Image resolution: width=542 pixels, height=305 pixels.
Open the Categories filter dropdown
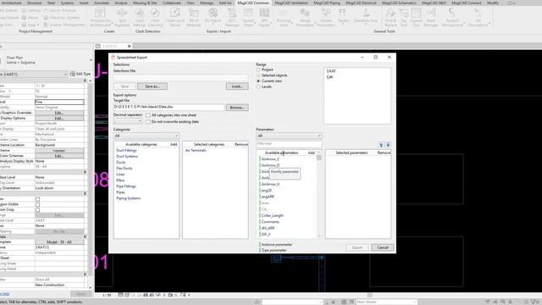tap(147, 136)
